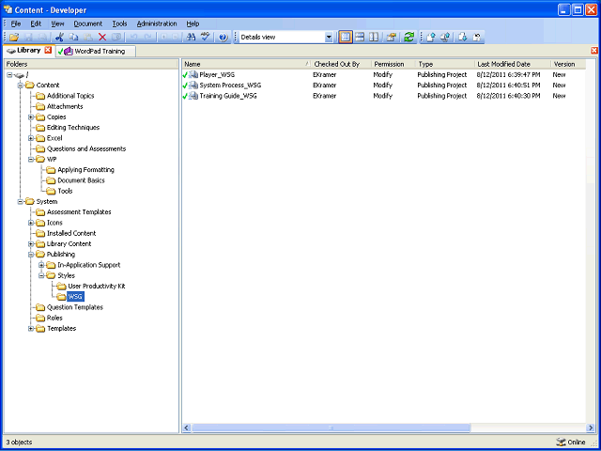The height and width of the screenshot is (451, 601).
Task: Click the Properties icon left of Refresh
Action: coord(391,38)
